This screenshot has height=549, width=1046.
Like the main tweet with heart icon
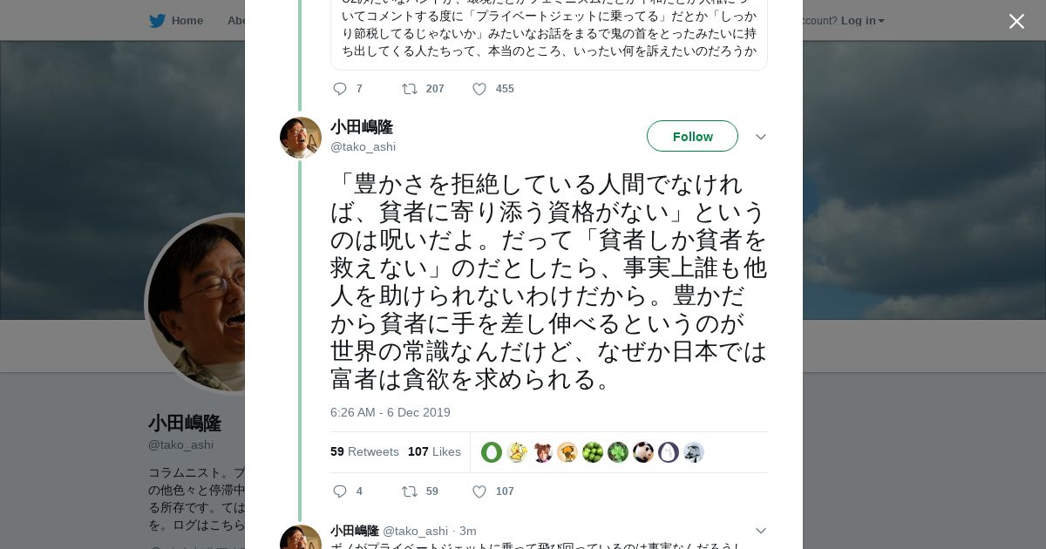click(x=479, y=491)
